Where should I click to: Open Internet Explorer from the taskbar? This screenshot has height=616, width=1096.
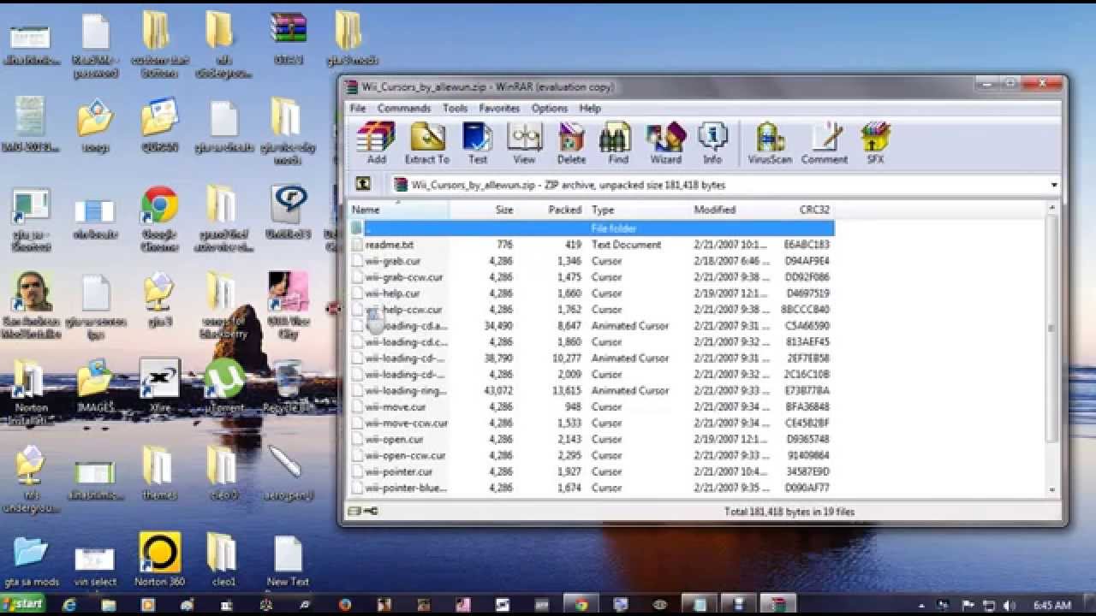(x=69, y=605)
